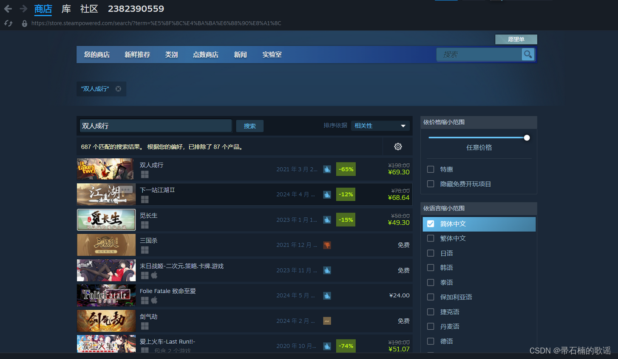618x359 pixels.
Task: Open the 2382390559 profile tab
Action: pos(136,9)
